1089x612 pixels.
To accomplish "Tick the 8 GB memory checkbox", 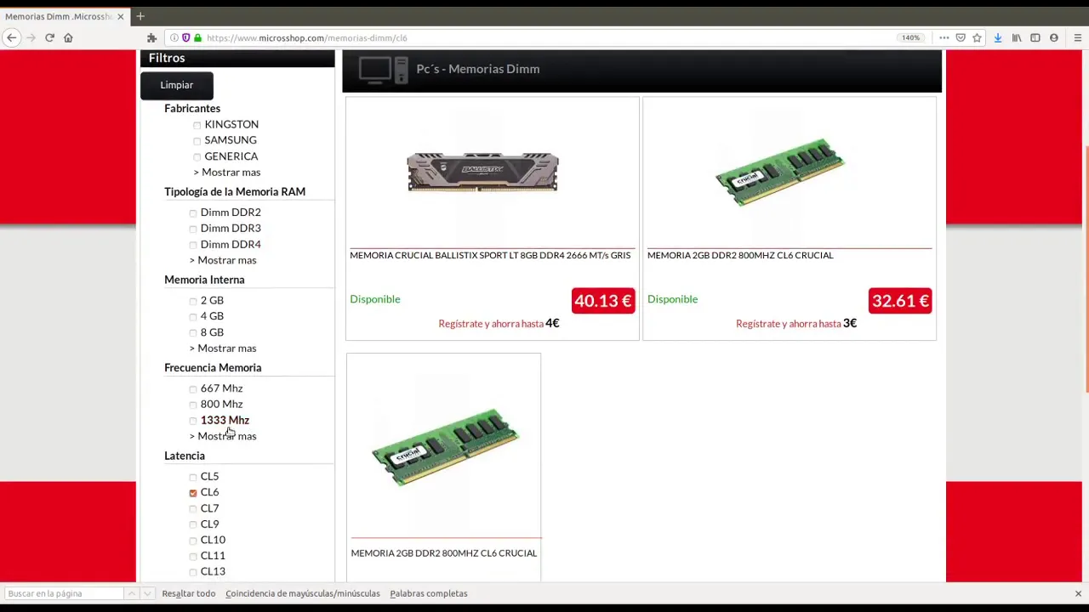I will tap(193, 333).
